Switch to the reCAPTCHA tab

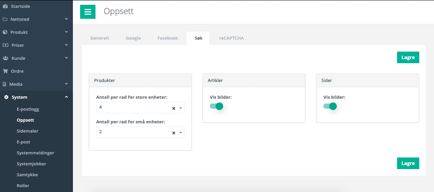(x=232, y=38)
